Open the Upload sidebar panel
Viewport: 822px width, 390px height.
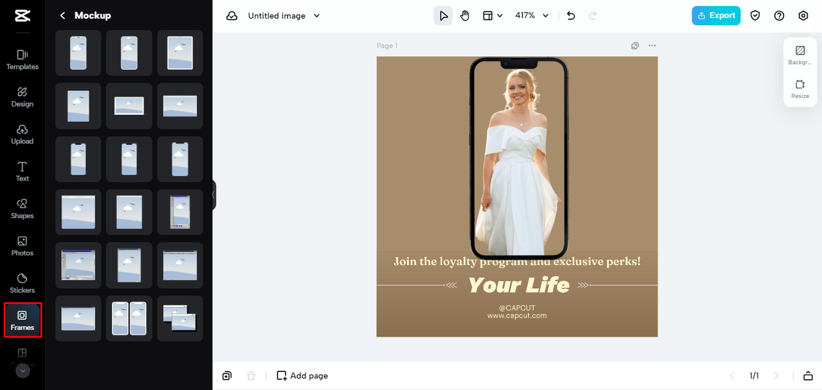coord(22,134)
